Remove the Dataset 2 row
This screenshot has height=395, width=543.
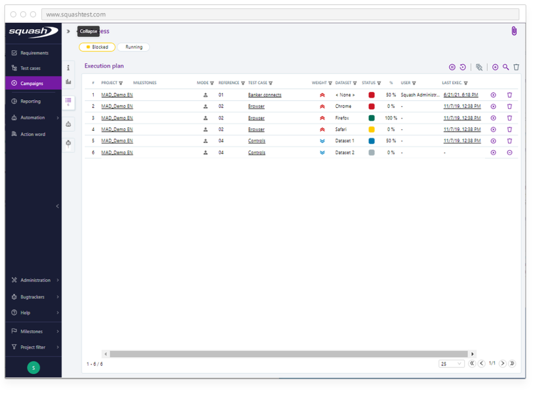(510, 153)
